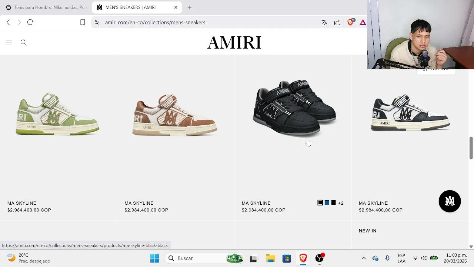Screen dimensions: 474x267
Task: Show hidden system tray icons
Action: [x=363, y=258]
